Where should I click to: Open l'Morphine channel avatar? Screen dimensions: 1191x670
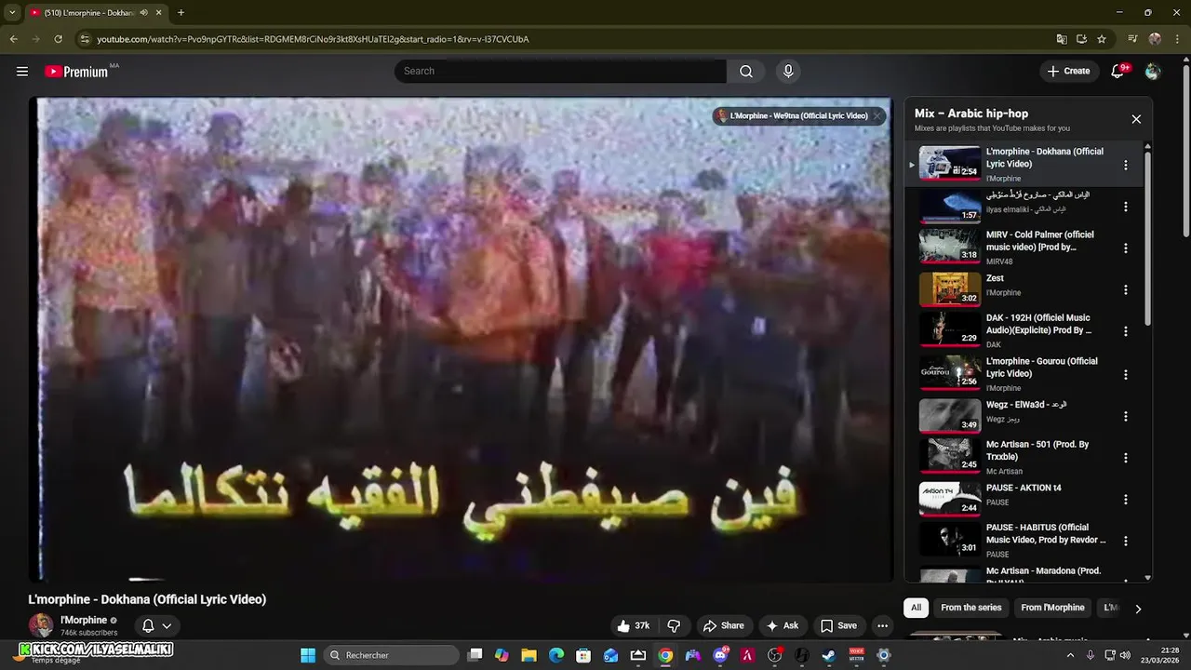41,625
